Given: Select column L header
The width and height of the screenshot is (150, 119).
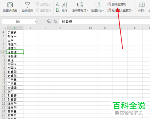Looking at the screenshot, I should [75, 28].
